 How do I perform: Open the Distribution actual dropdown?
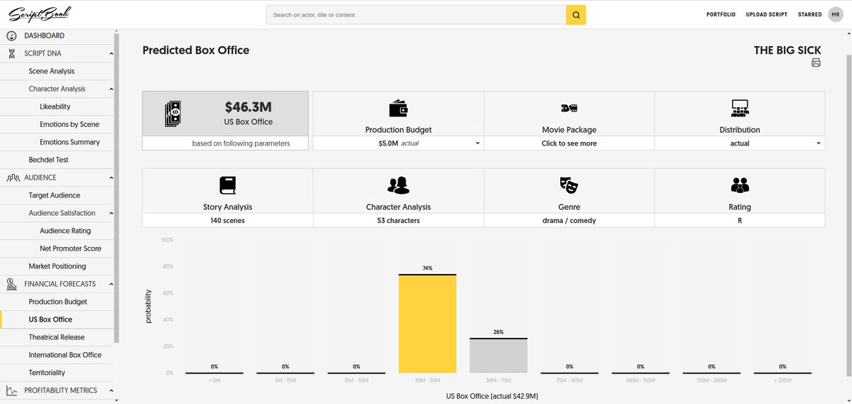740,143
